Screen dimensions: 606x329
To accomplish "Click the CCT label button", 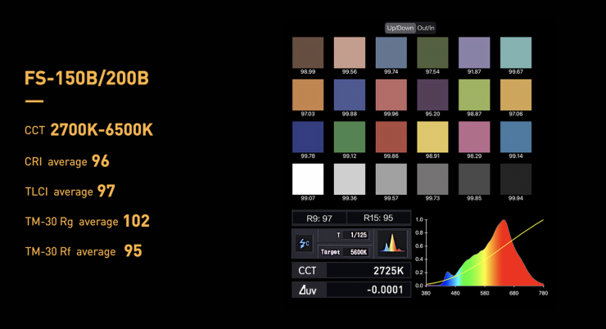I will [x=309, y=271].
